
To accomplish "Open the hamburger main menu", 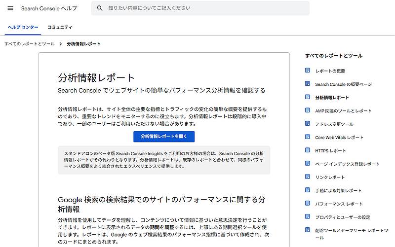I will (10, 8).
